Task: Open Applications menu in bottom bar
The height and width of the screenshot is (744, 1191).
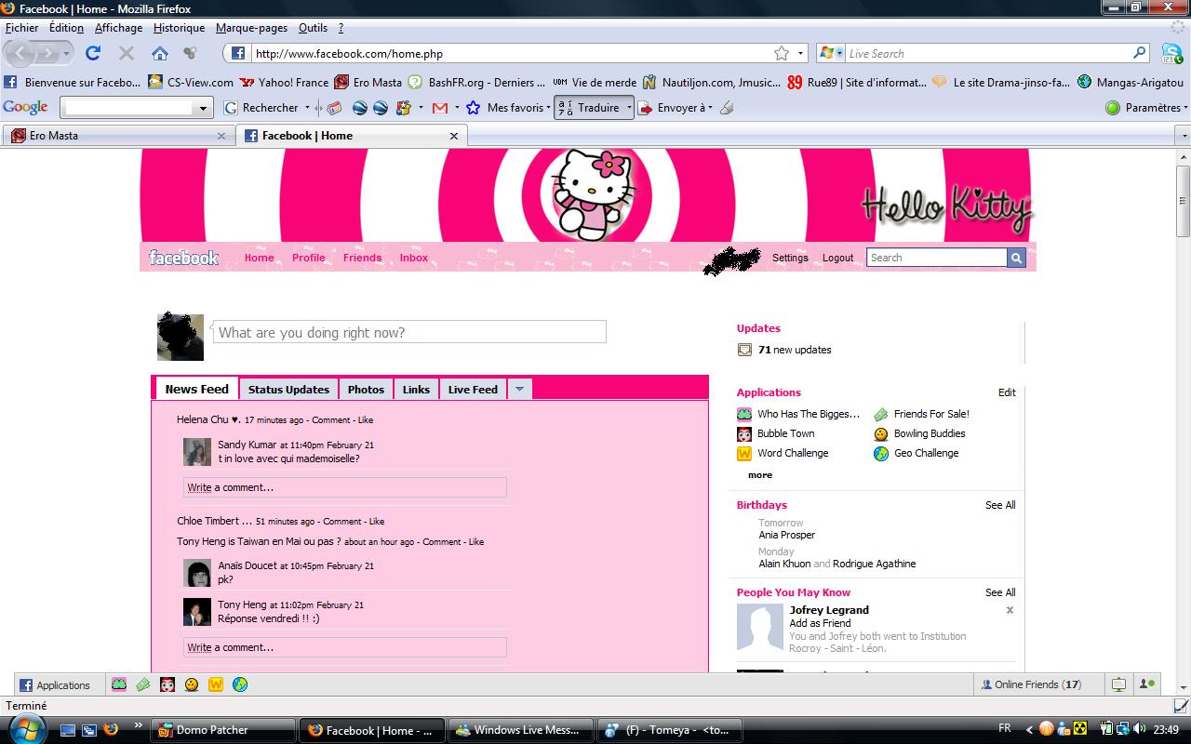Action: pyautogui.click(x=55, y=685)
